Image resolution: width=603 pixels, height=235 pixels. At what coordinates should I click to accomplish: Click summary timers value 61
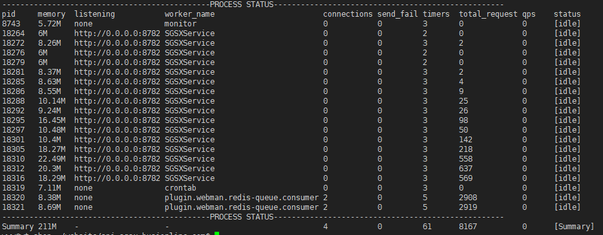pos(427,227)
